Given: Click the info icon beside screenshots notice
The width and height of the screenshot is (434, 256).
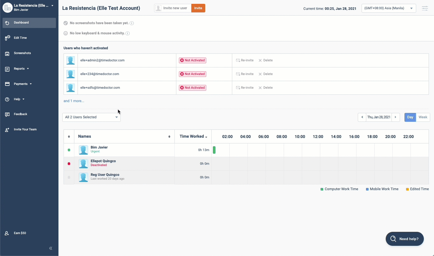Looking at the screenshot, I should pos(132,23).
